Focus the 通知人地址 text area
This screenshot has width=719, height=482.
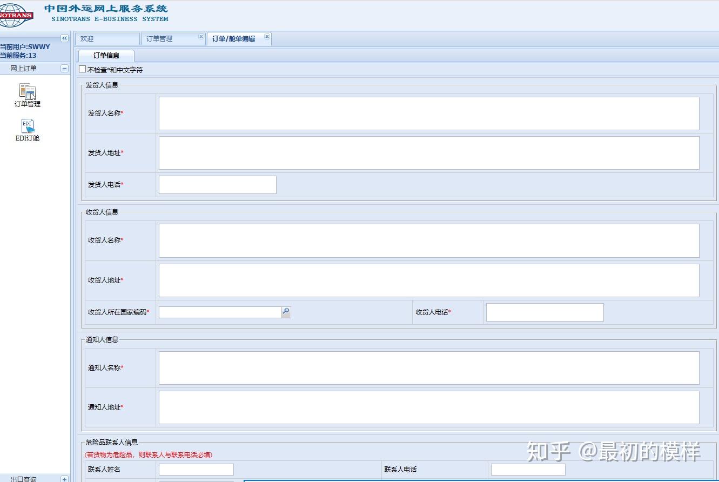pyautogui.click(x=429, y=407)
